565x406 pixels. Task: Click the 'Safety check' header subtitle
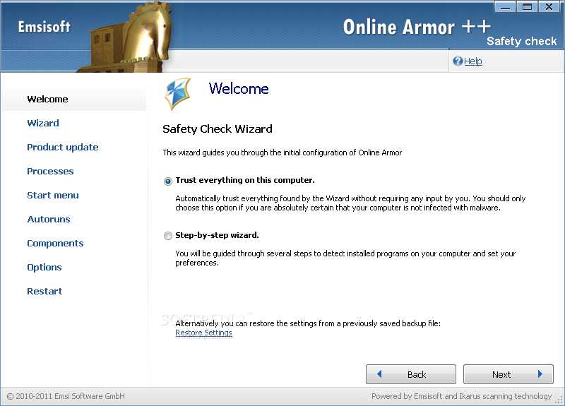tap(522, 41)
